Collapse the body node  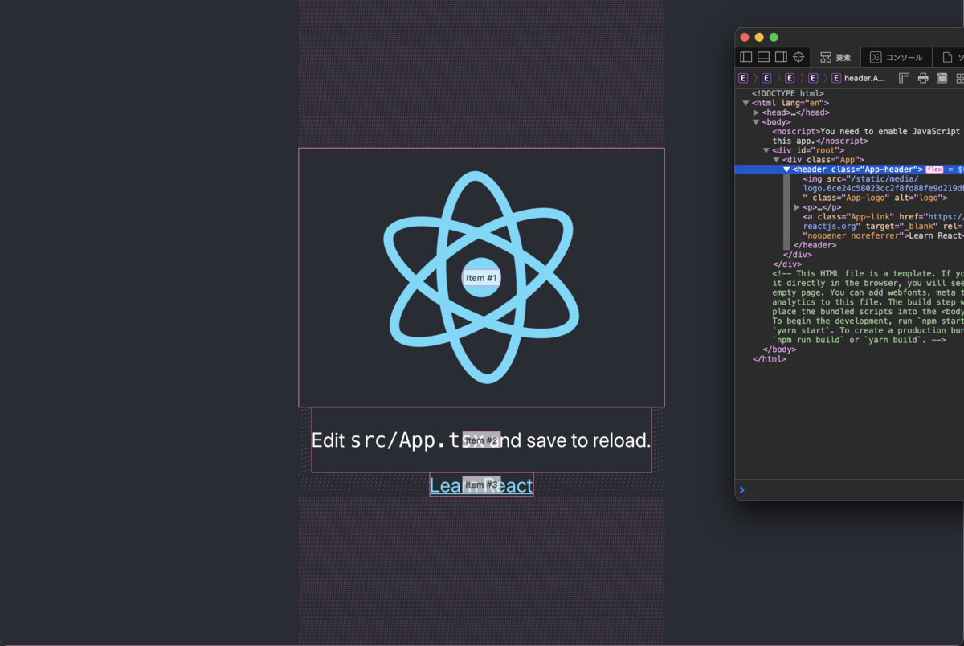tap(756, 122)
